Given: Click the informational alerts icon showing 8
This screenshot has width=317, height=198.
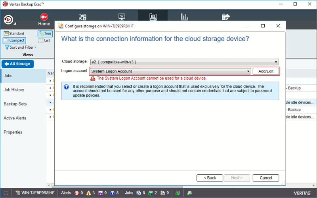Looking at the screenshot, I should (x=113, y=193).
